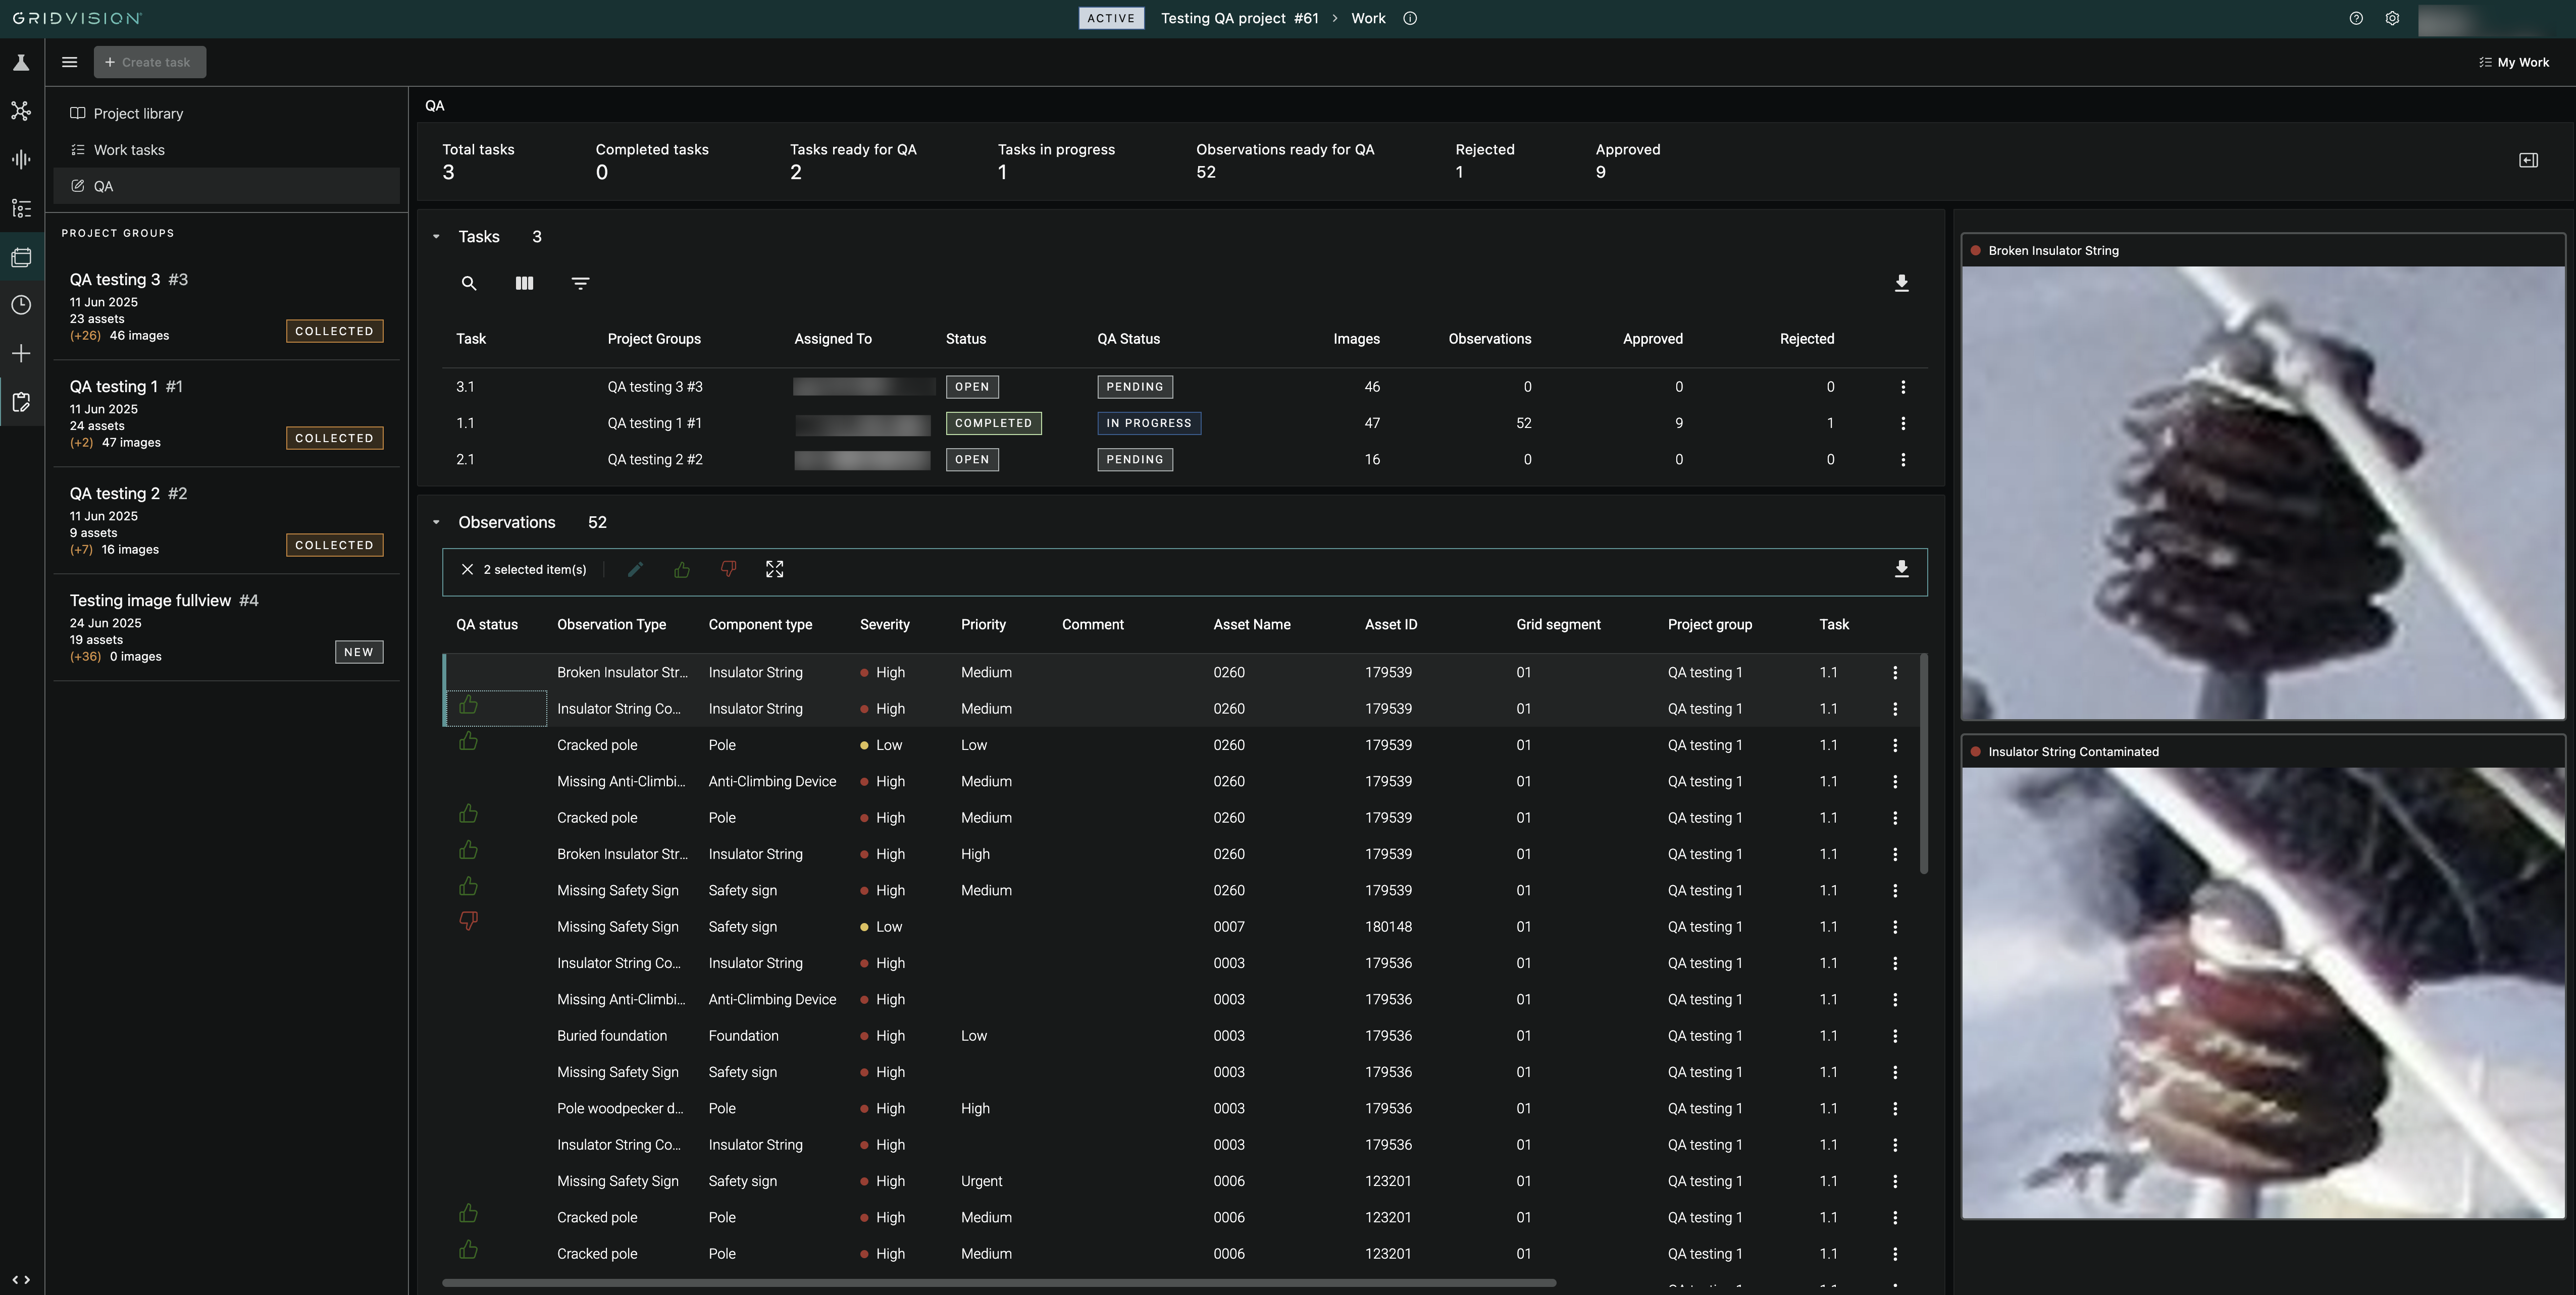Clear the 2 selected items with X
The image size is (2576, 1295).
(x=467, y=570)
